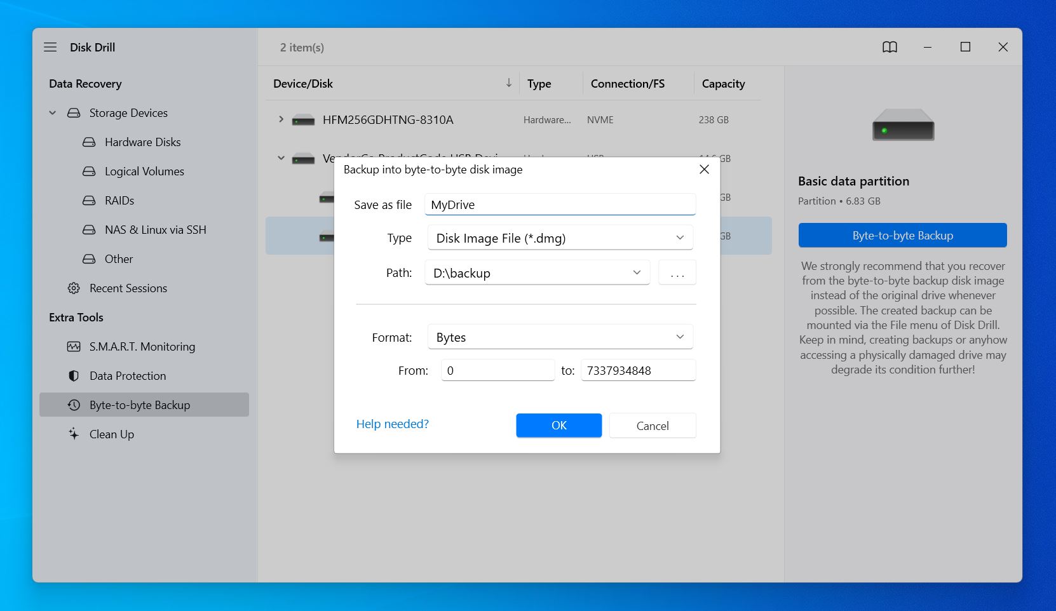Click the Data Recovery section heading
1056x611 pixels.
[85, 84]
